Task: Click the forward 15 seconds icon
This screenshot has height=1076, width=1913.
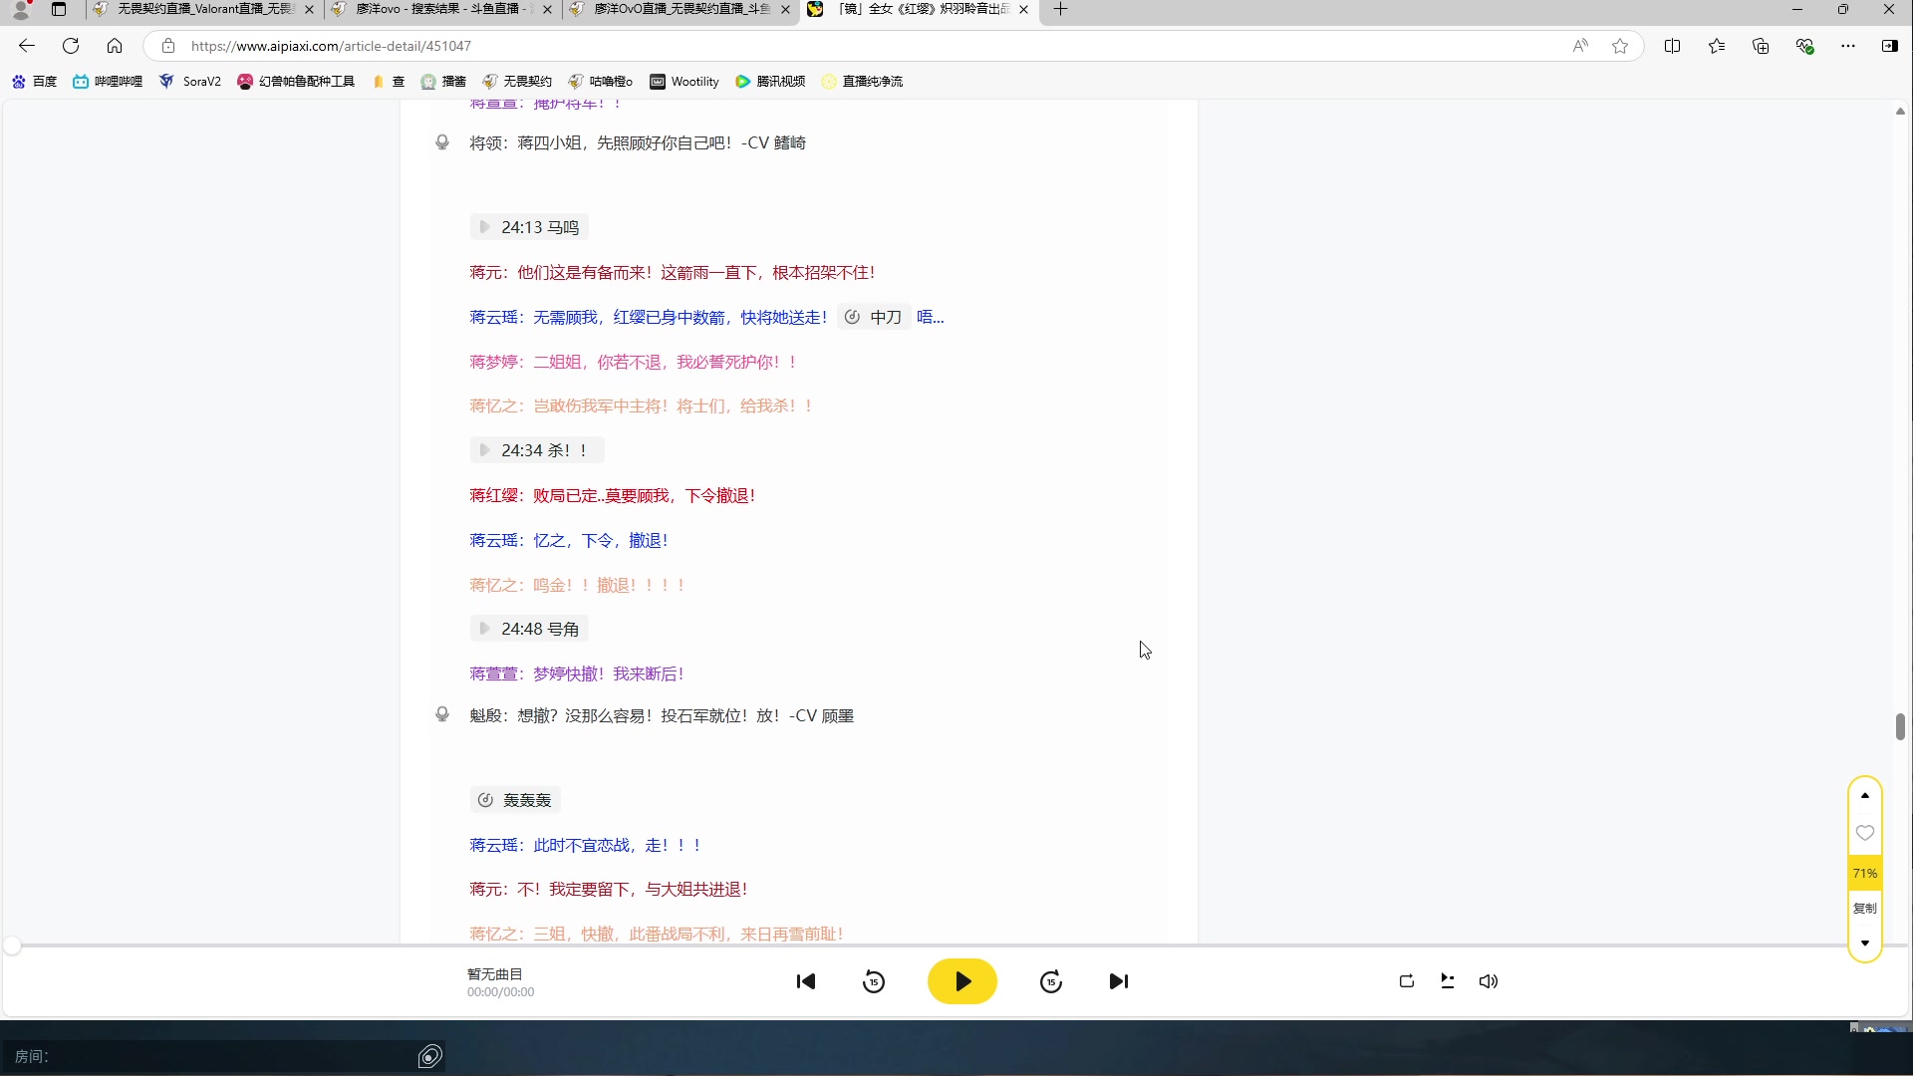Action: click(x=1051, y=981)
